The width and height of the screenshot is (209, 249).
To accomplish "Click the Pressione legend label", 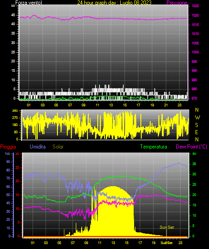I will coord(177,3).
